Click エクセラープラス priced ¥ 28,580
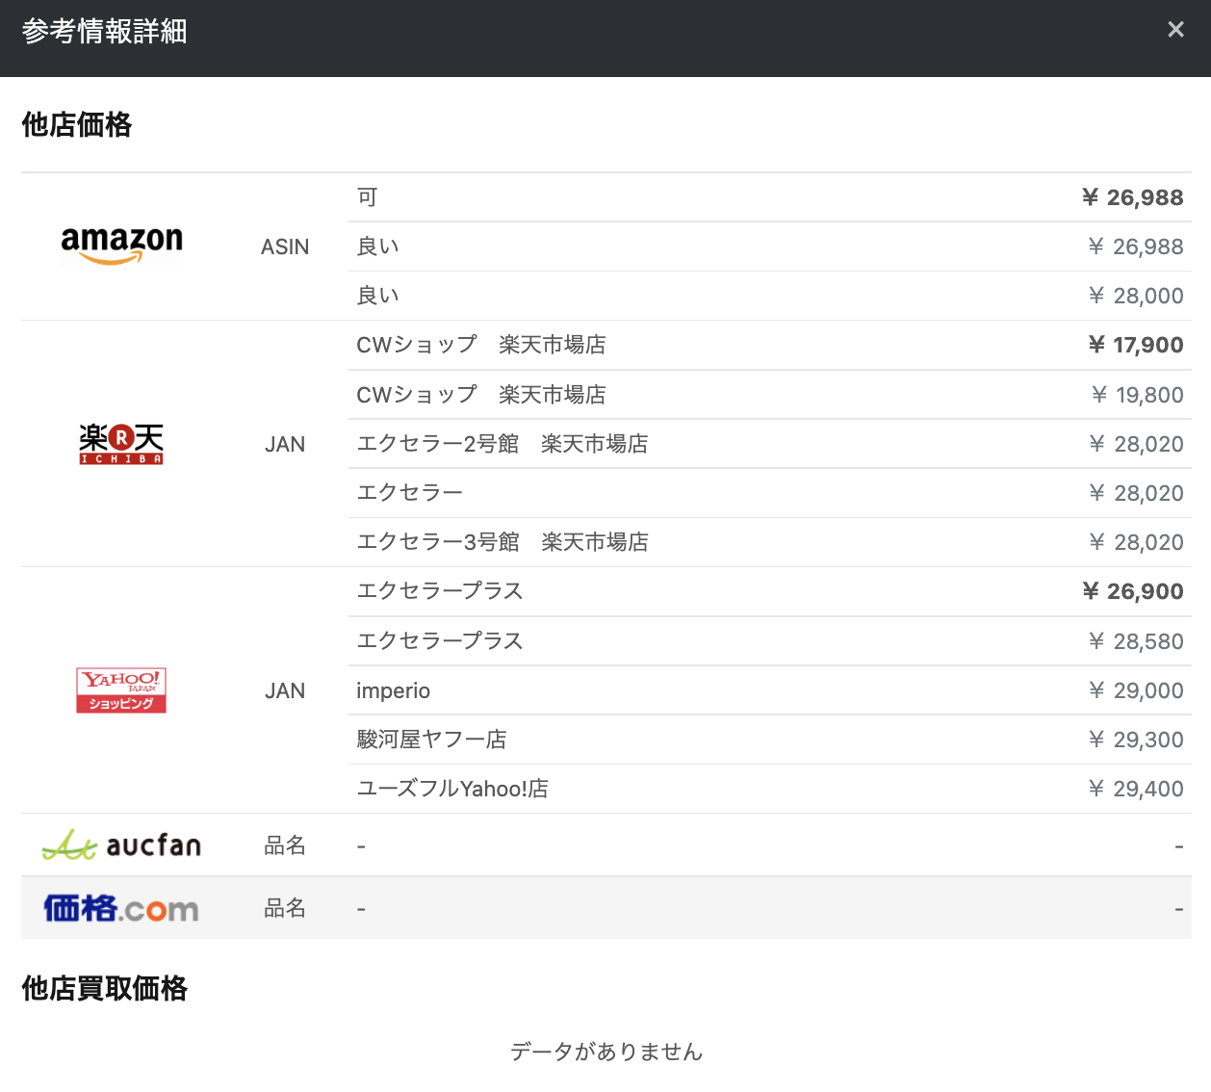Image resolution: width=1211 pixels, height=1092 pixels. click(x=440, y=641)
